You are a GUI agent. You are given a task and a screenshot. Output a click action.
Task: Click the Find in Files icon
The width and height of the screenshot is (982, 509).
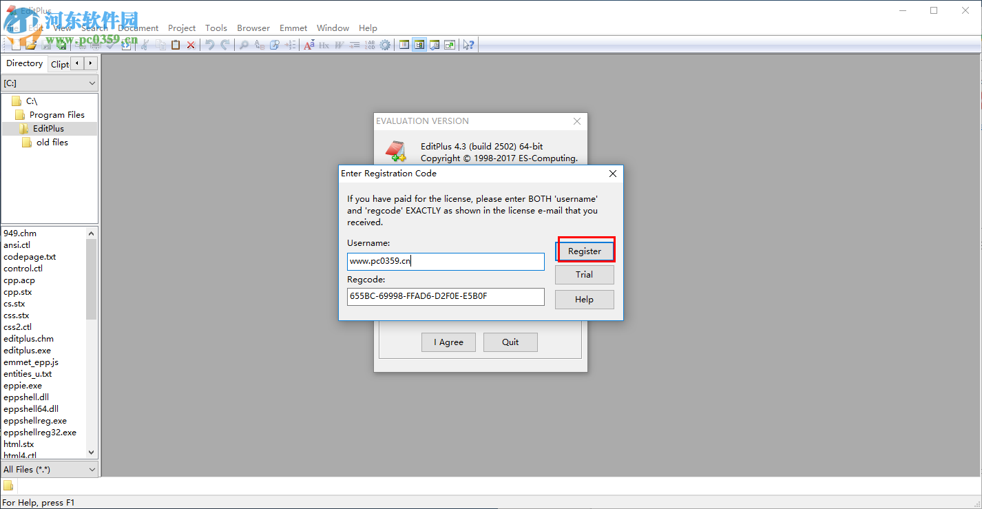coord(274,45)
